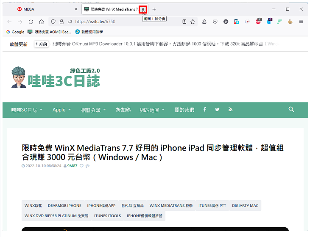This screenshot has width=310, height=237.
Task: Select the WINX MEDIATRANS 教學 tag
Action: [x=171, y=206]
